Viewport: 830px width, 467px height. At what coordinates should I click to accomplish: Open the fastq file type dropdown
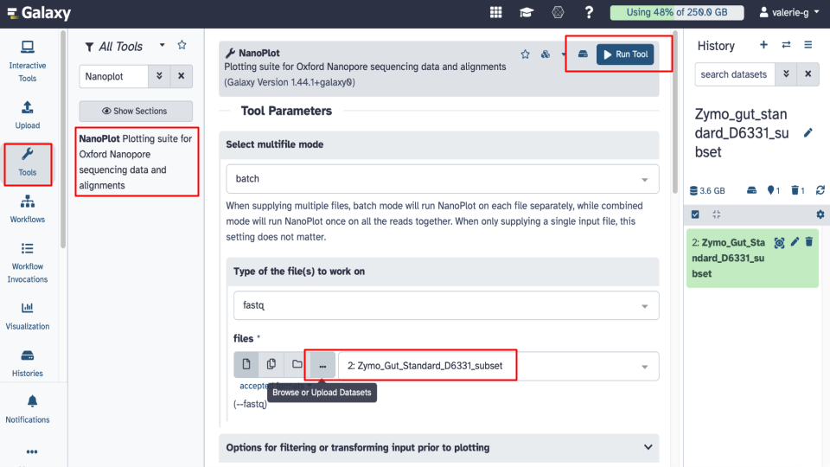[445, 305]
